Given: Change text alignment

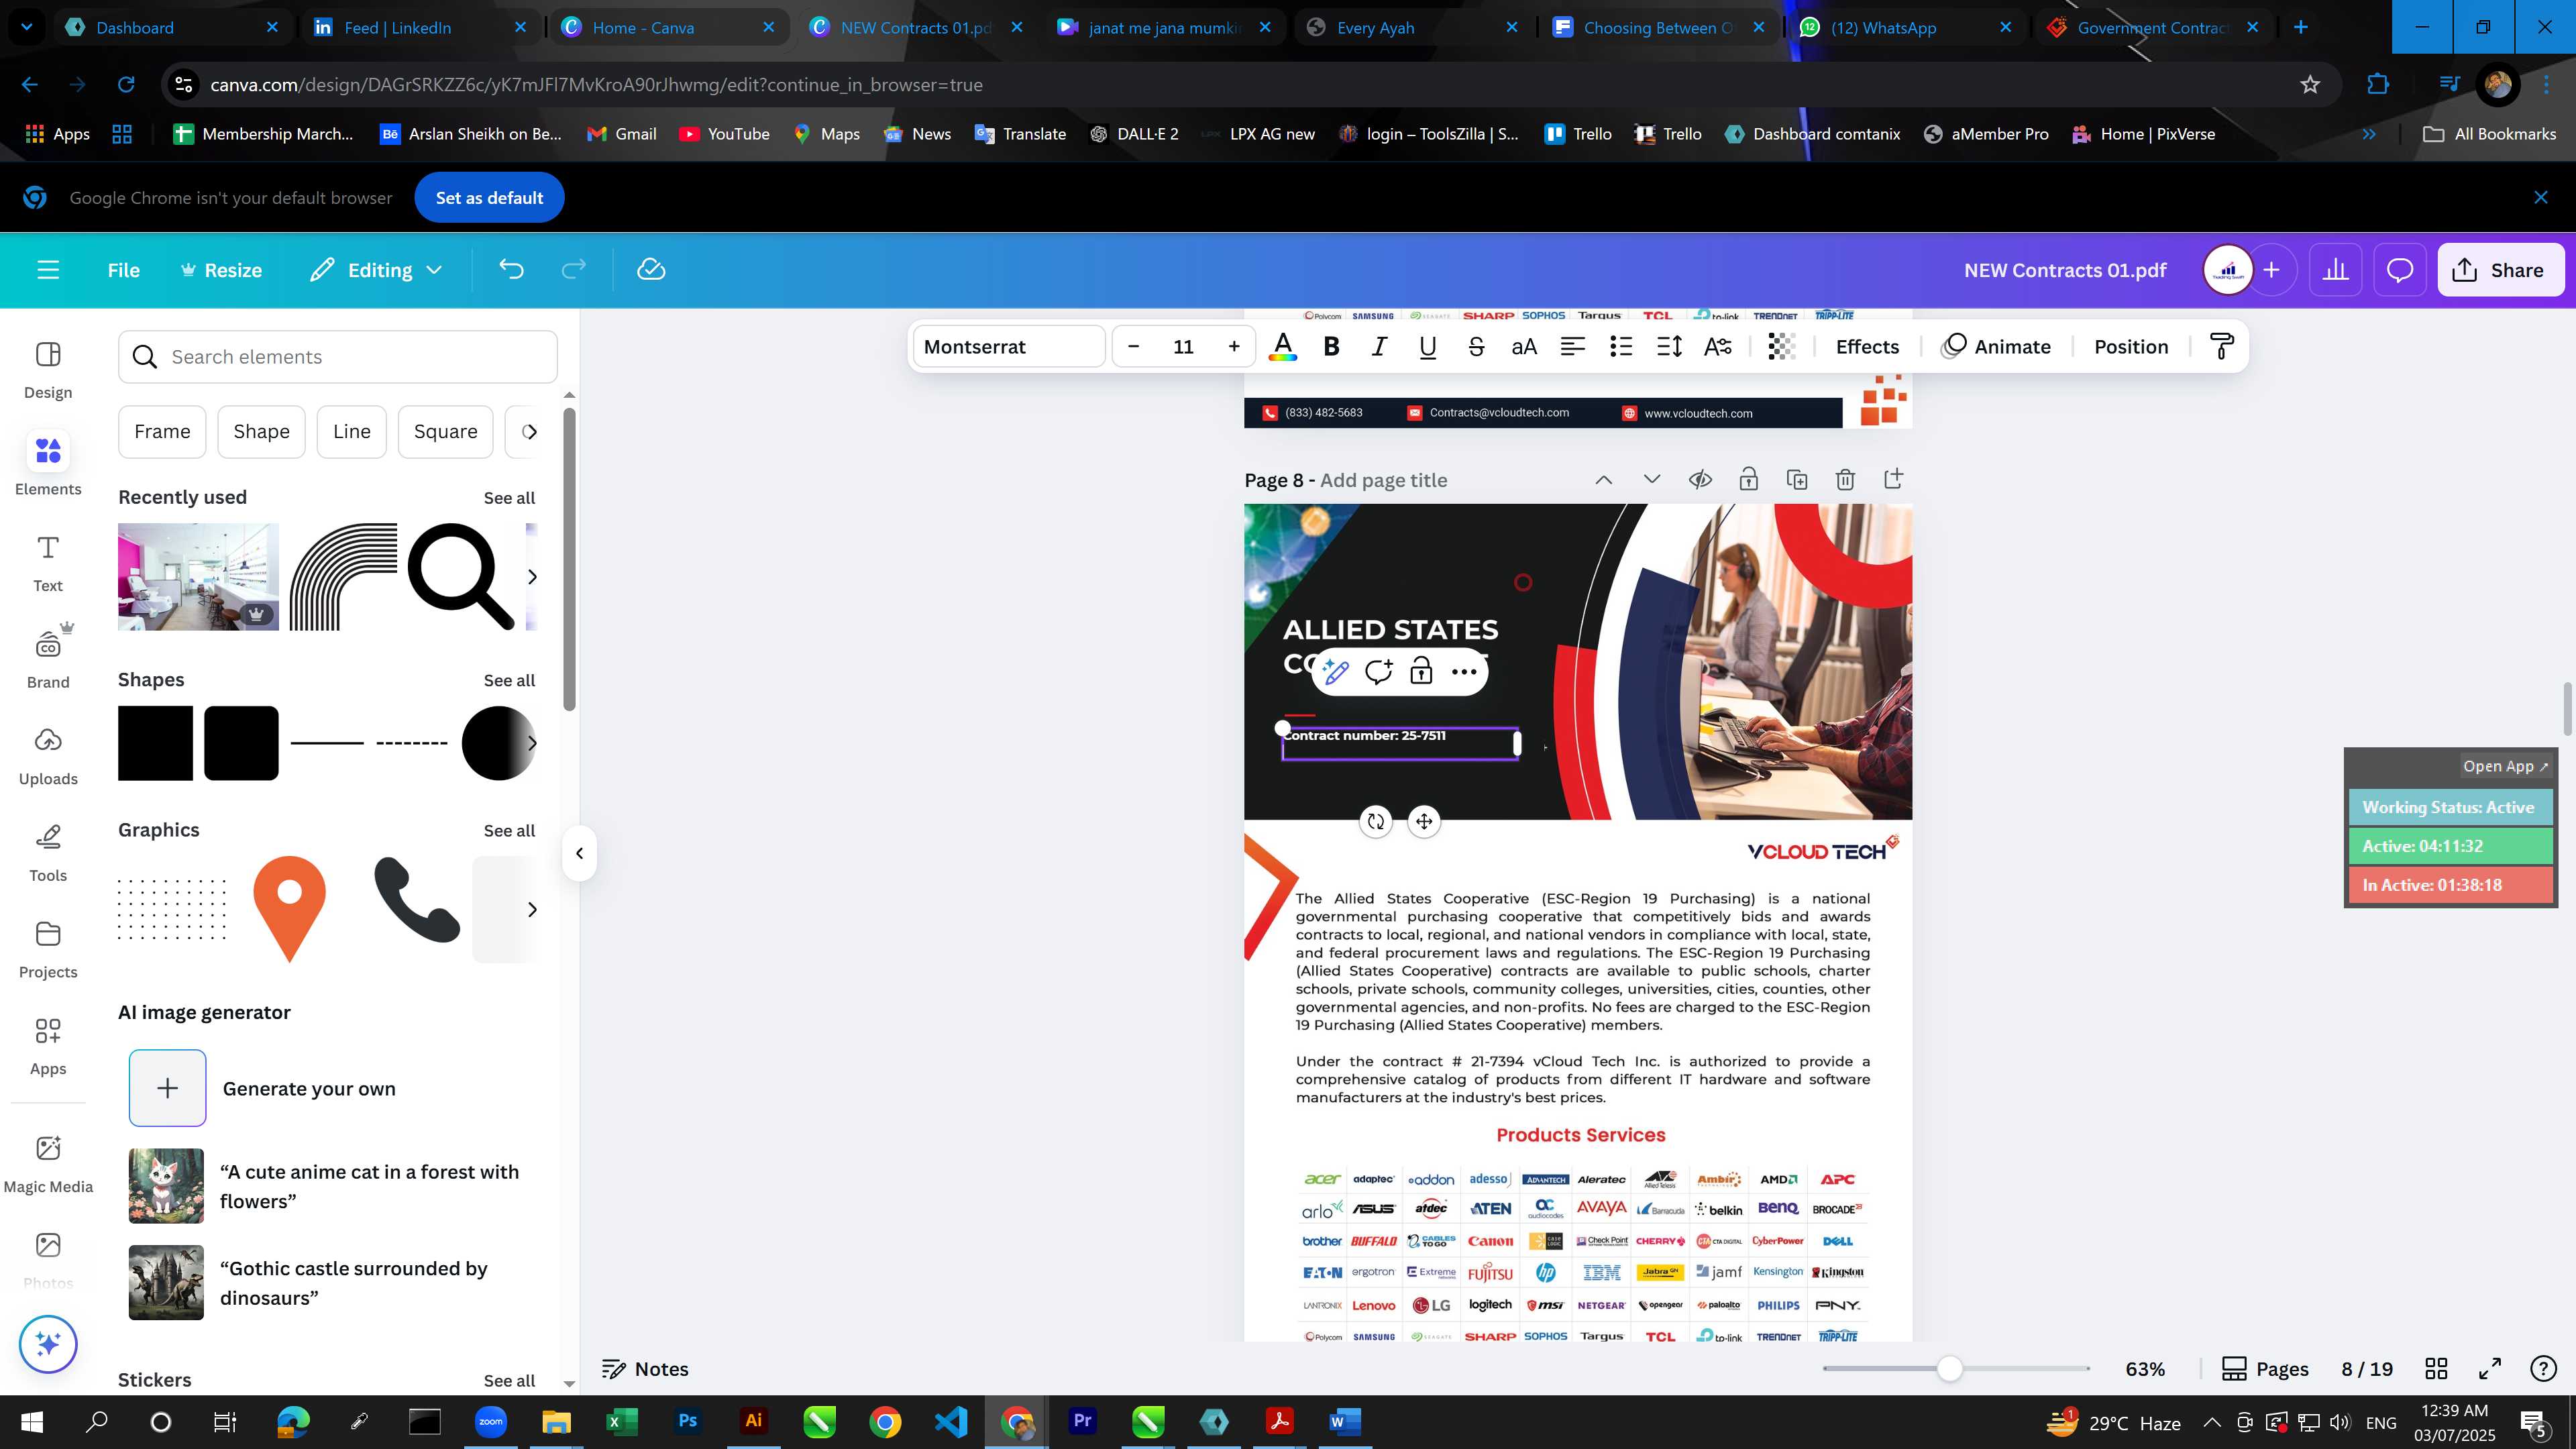Looking at the screenshot, I should (x=1573, y=347).
